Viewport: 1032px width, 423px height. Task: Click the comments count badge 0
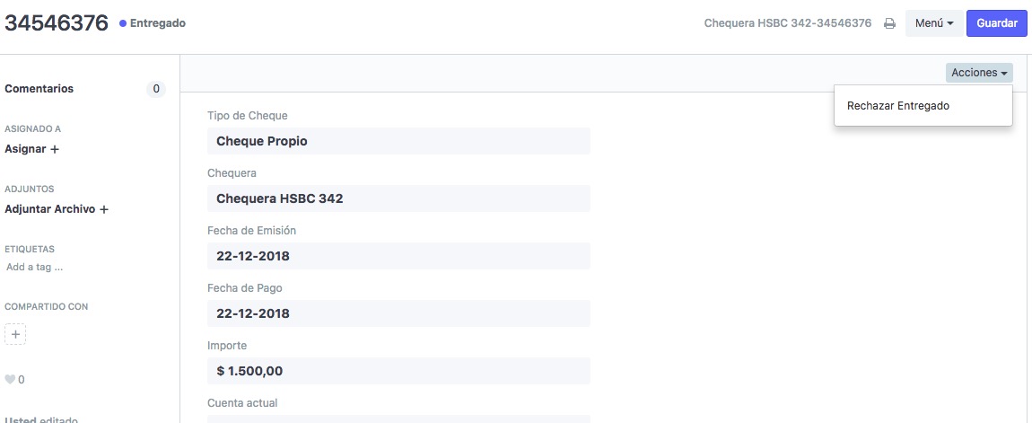point(156,89)
